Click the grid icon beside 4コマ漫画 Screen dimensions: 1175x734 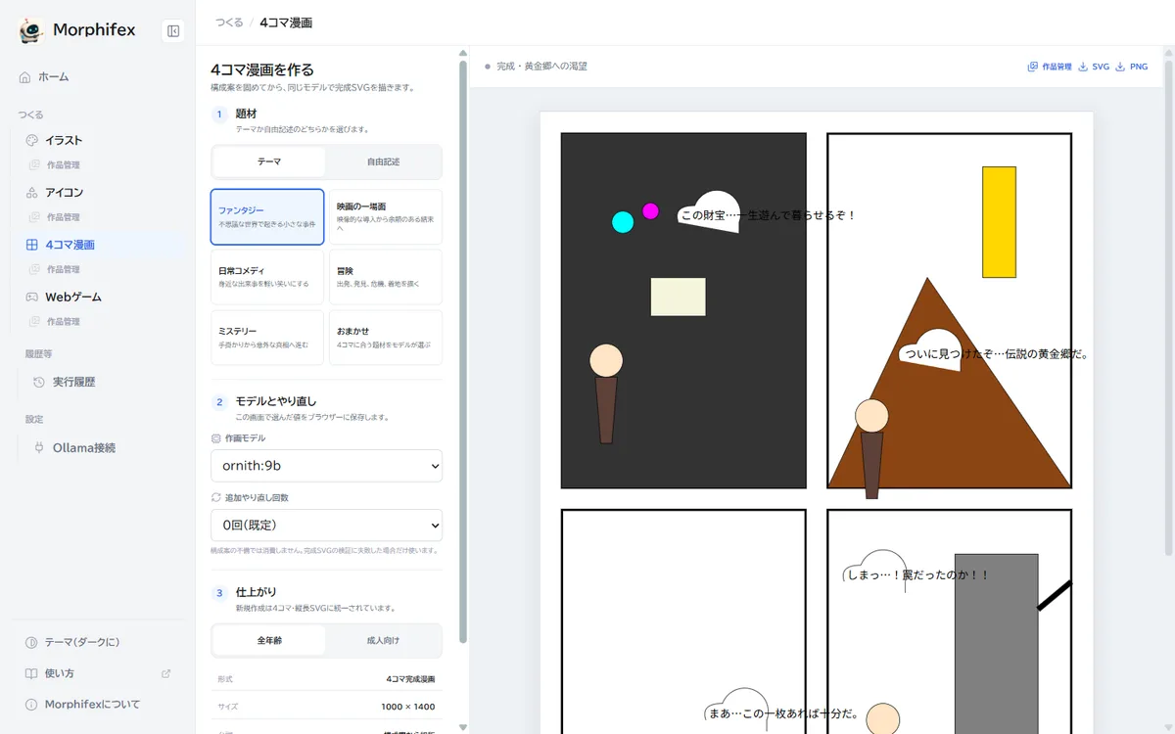coord(31,245)
